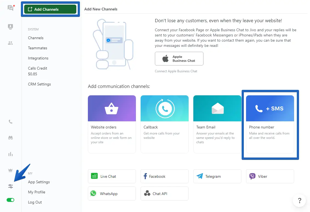Select the Teammates people icon

[10, 43]
